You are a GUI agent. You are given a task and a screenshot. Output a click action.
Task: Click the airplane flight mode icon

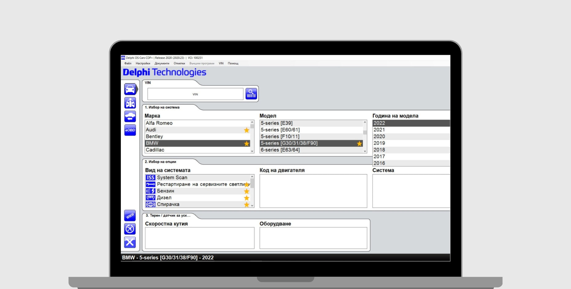coord(130,229)
